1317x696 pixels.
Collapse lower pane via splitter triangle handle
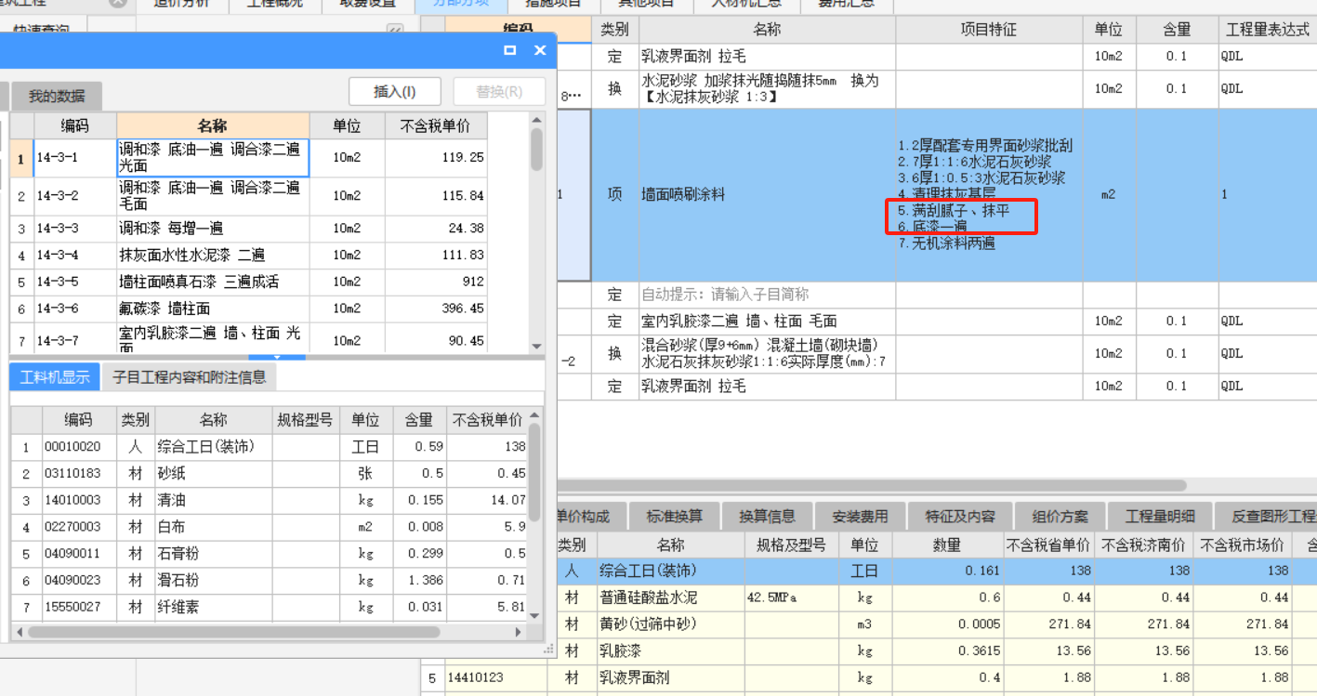(x=276, y=357)
